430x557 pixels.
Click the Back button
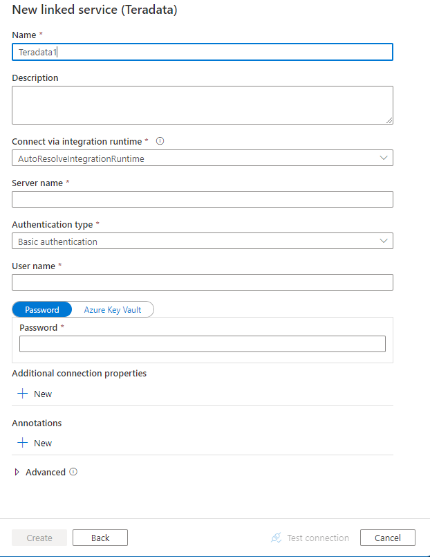(x=100, y=538)
